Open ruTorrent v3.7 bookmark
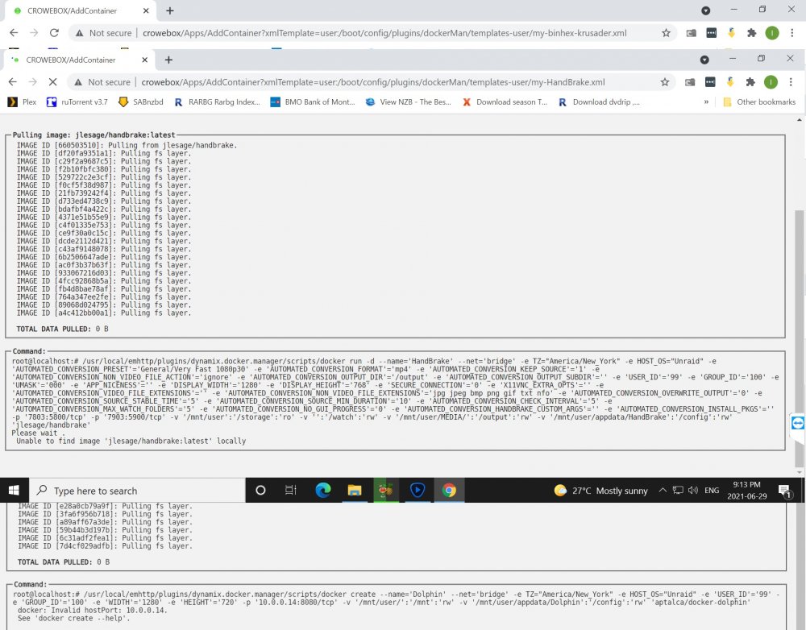Screen dimensions: 806x630 click(x=77, y=102)
